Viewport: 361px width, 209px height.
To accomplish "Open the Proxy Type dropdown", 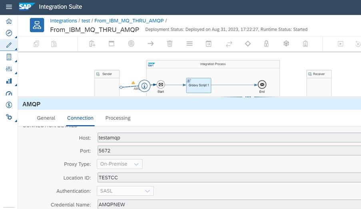I will [120, 164].
